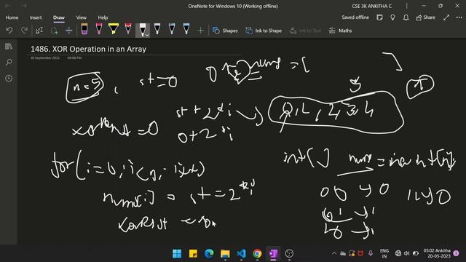Share this notebook
466x262 pixels.
(x=425, y=17)
